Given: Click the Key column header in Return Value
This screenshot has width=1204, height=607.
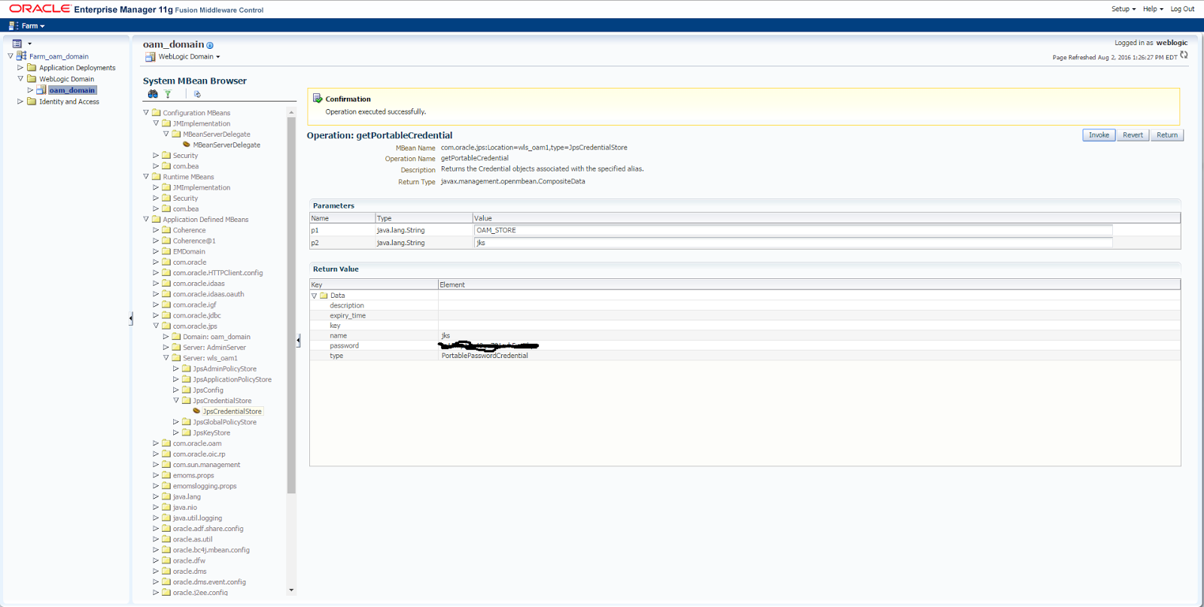Looking at the screenshot, I should [374, 284].
